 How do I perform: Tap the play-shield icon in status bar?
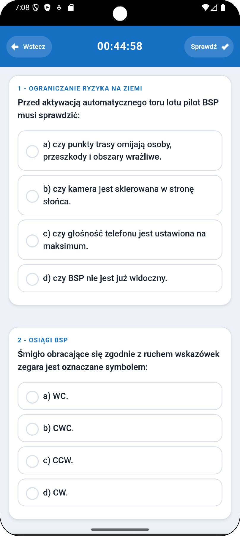pos(47,7)
